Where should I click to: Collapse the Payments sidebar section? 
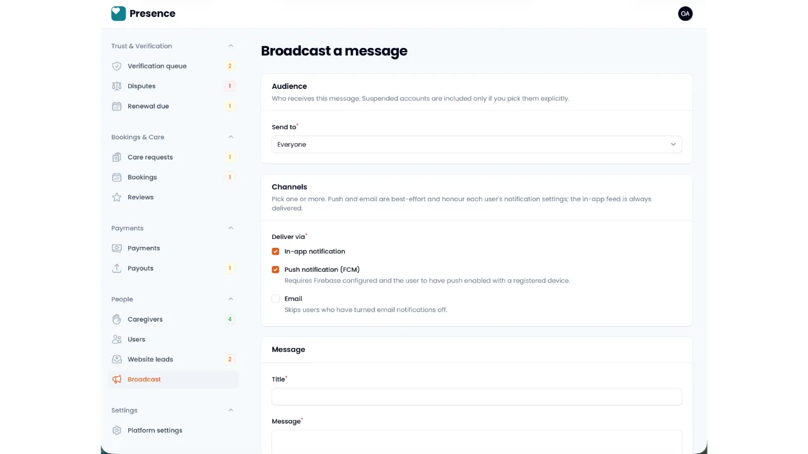coord(230,228)
